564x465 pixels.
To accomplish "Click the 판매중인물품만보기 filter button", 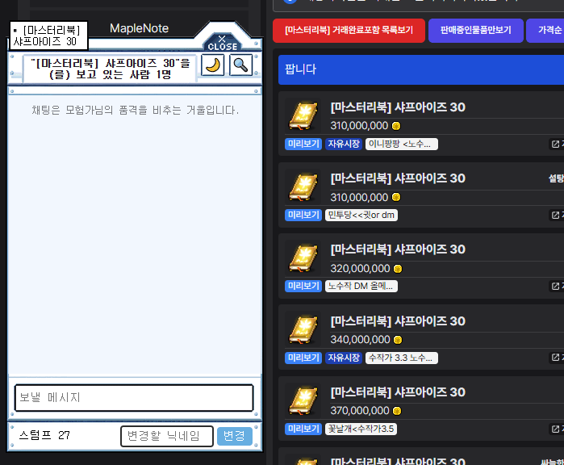I will [475, 30].
